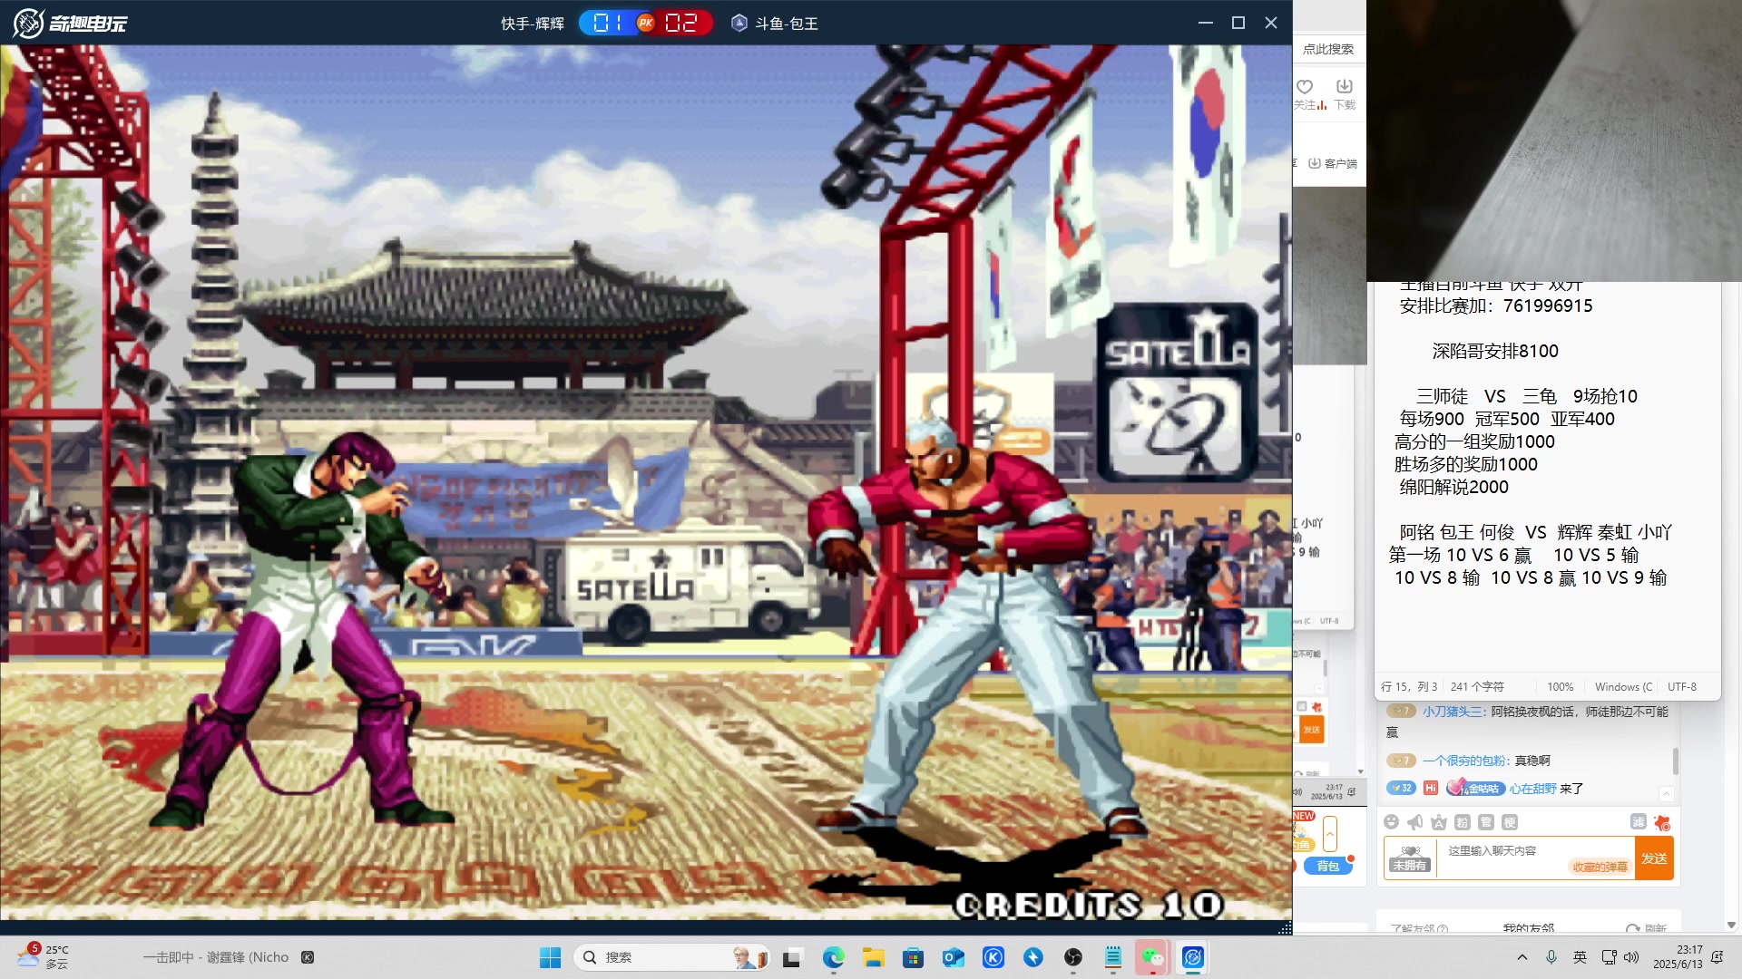Open the blue K app on taskbar

[993, 957]
